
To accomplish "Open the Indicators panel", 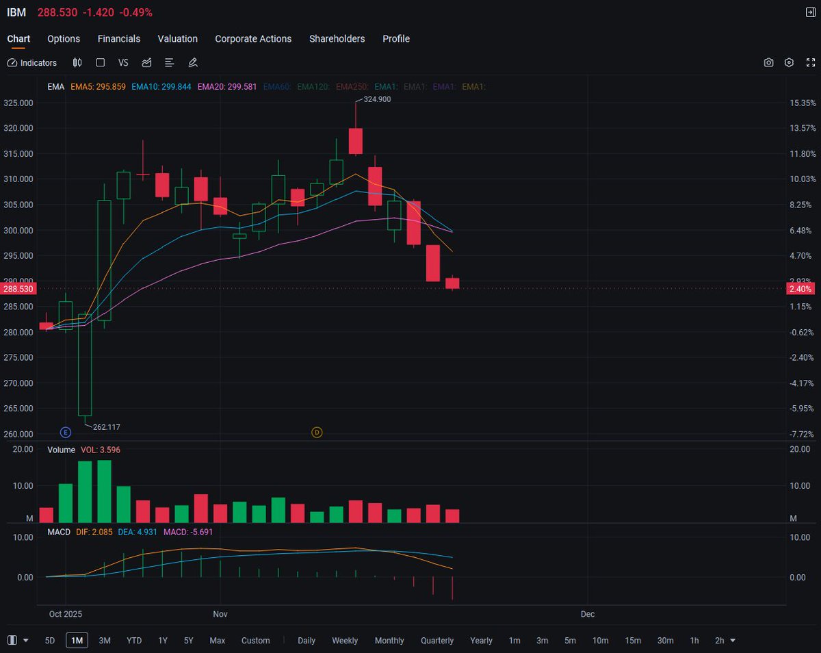I will click(31, 62).
